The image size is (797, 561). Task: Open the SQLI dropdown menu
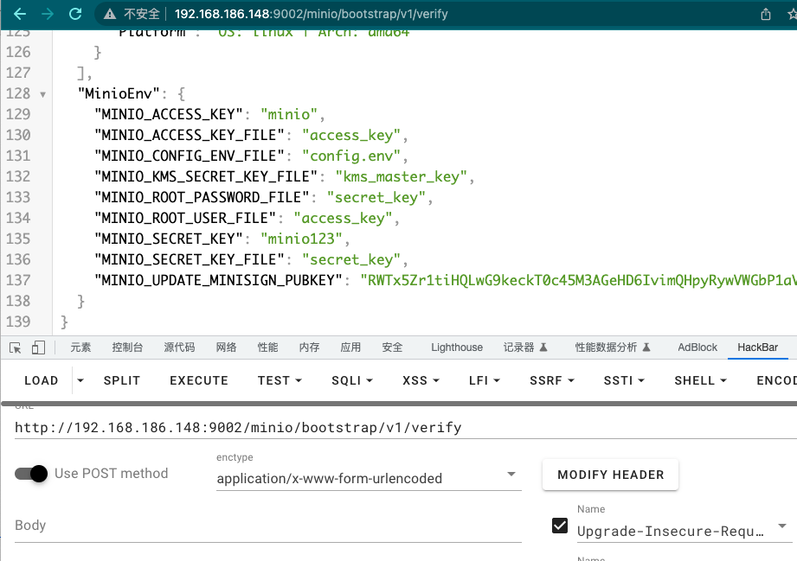(352, 380)
